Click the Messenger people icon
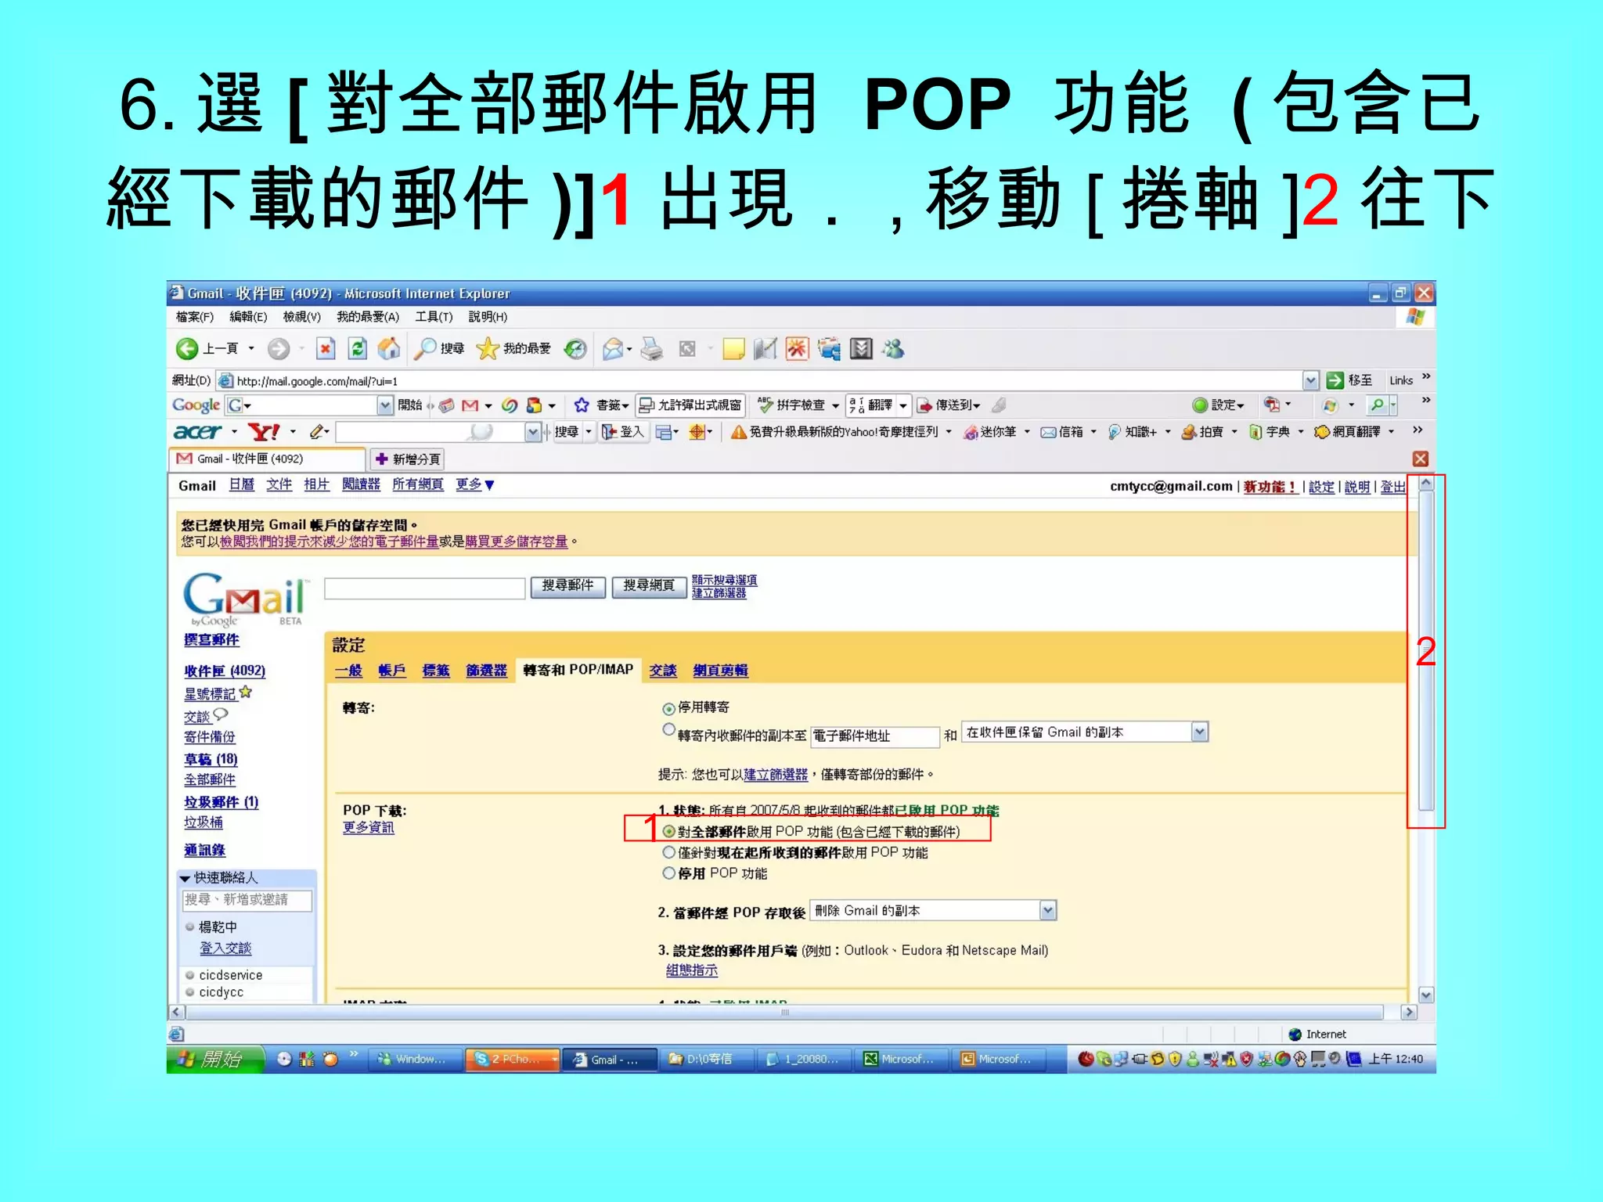Image resolution: width=1603 pixels, height=1202 pixels. (893, 348)
